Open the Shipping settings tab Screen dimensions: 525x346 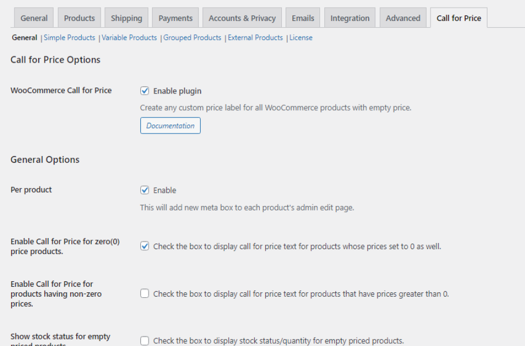point(126,18)
